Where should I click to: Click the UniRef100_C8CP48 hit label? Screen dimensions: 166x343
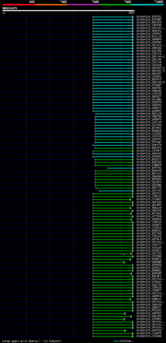pos(149,25)
